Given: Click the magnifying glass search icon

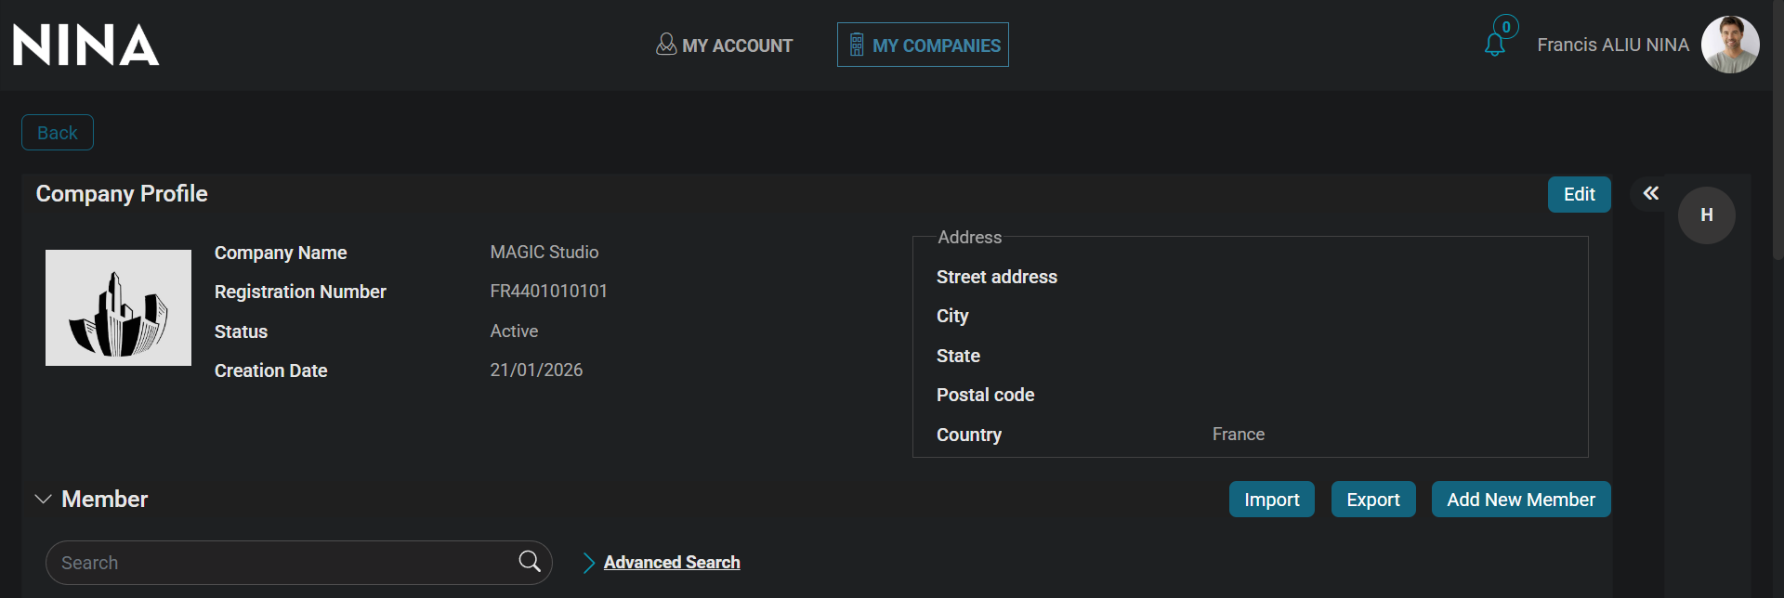Looking at the screenshot, I should click(x=530, y=562).
